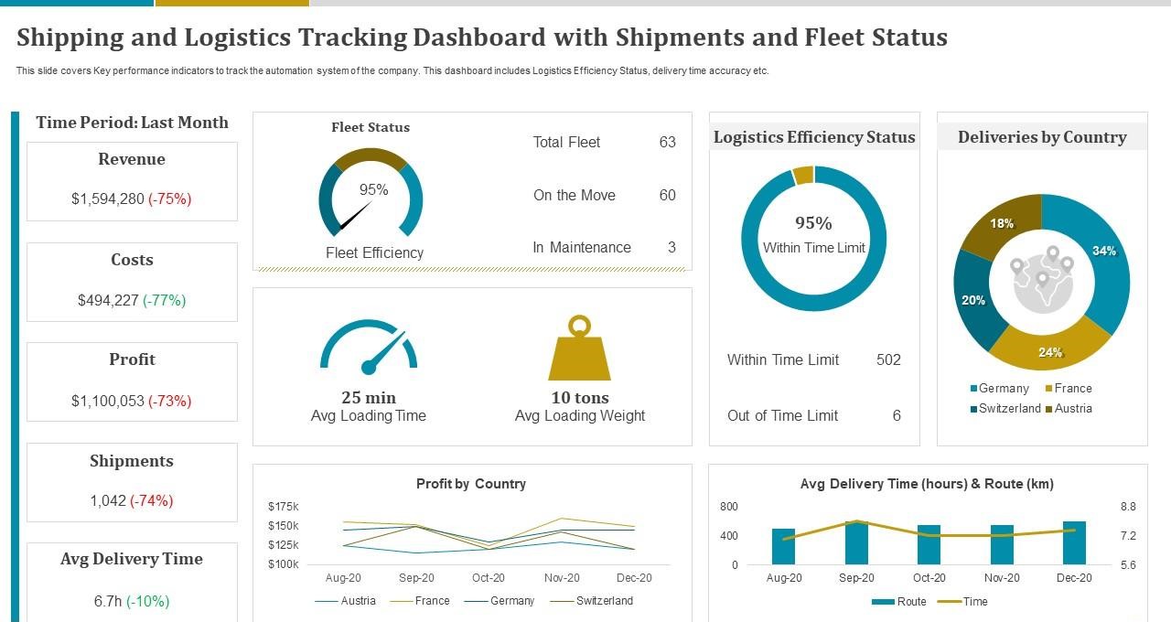Select the Germany legend color swatch
The width and height of the screenshot is (1171, 622).
pos(973,389)
